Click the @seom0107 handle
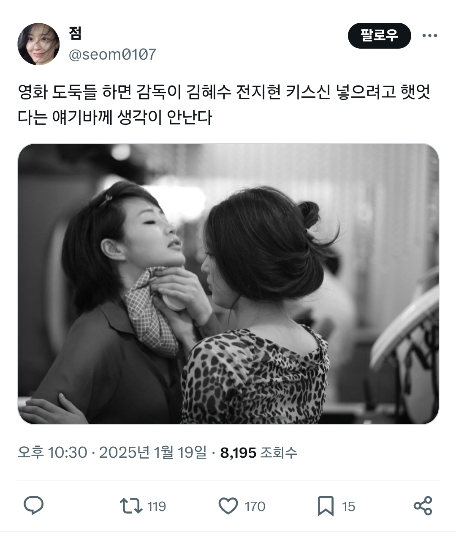This screenshot has height=533, width=456. (x=112, y=55)
